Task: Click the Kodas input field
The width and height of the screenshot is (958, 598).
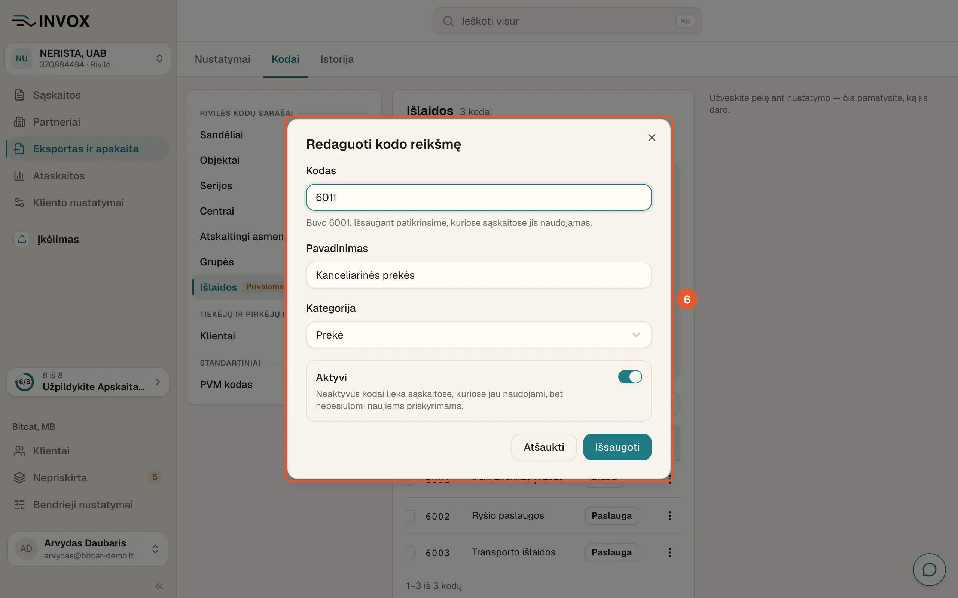Action: (x=479, y=197)
